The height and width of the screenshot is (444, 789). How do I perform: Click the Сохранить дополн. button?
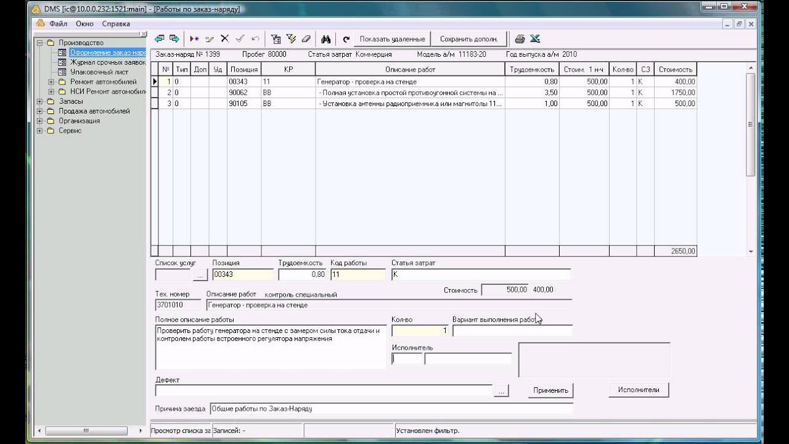click(468, 39)
